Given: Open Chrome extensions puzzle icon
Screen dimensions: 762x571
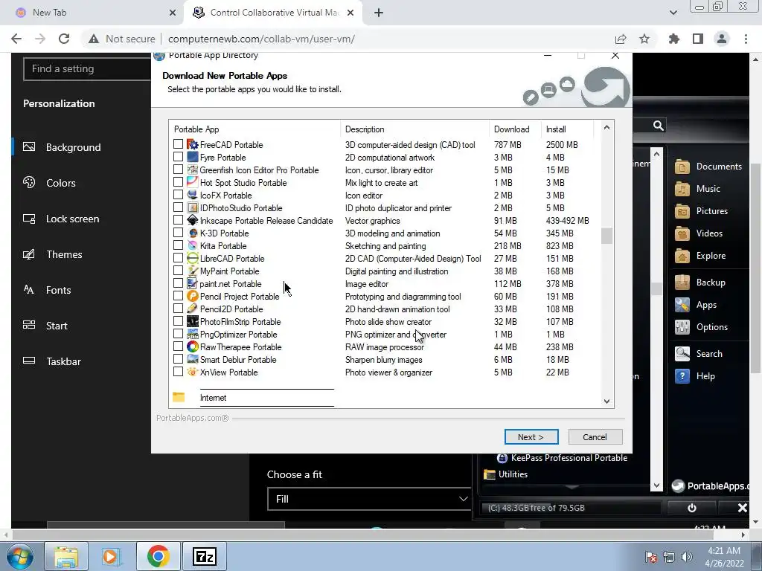Looking at the screenshot, I should tap(673, 39).
